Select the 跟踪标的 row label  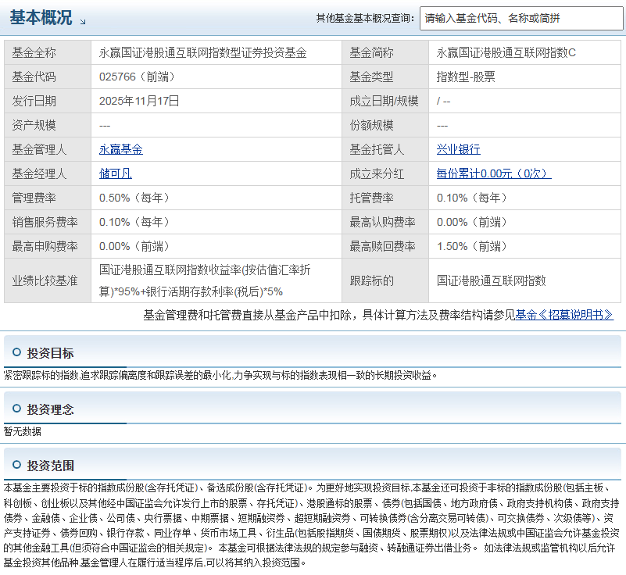click(372, 281)
